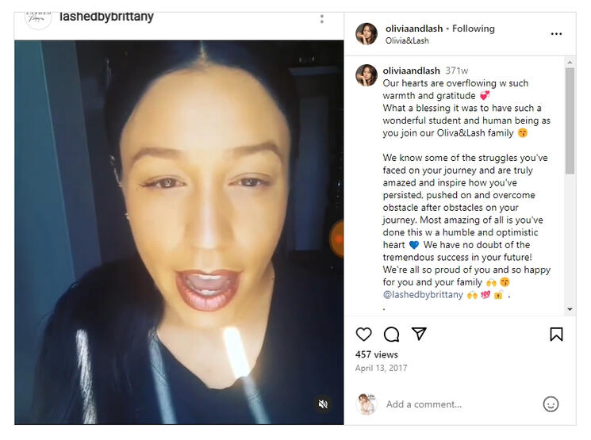
Task: Click oliviaandlash username in caption
Action: coord(411,71)
